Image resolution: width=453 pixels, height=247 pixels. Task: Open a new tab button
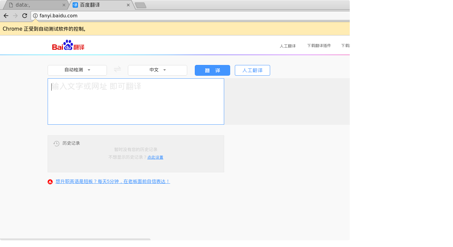coord(141,5)
